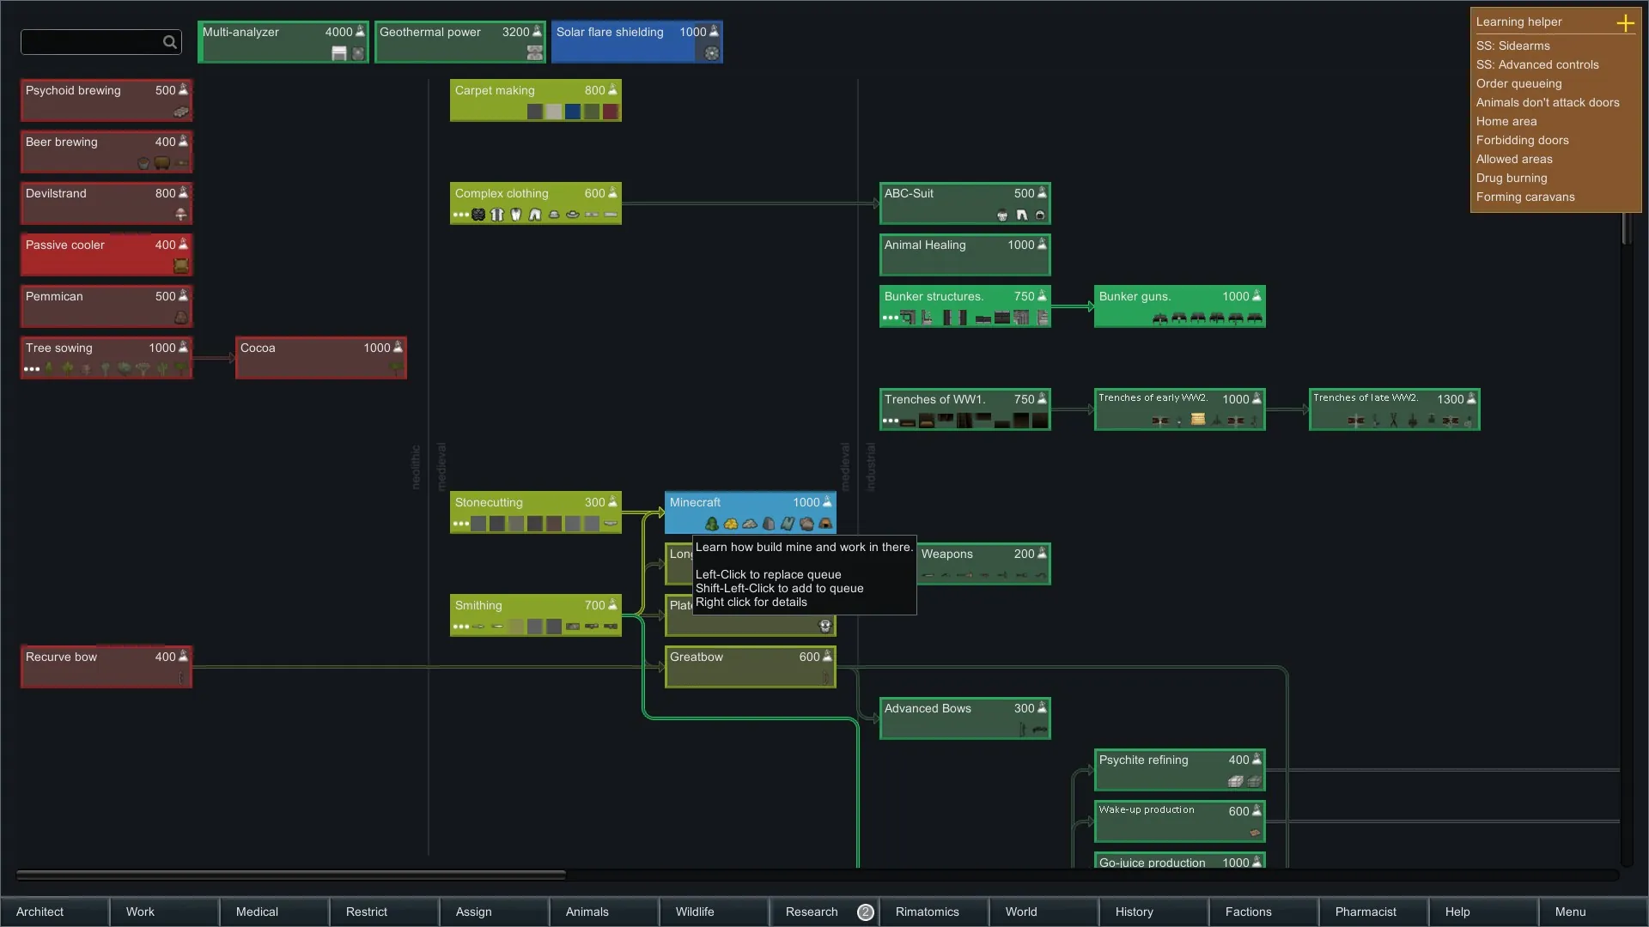Click the shirt icon in Complex clothing

[497, 215]
